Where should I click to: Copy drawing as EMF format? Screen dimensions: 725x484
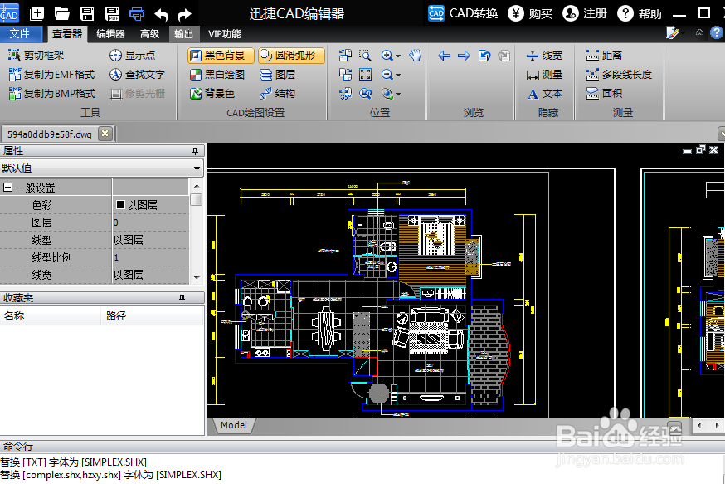pos(51,75)
